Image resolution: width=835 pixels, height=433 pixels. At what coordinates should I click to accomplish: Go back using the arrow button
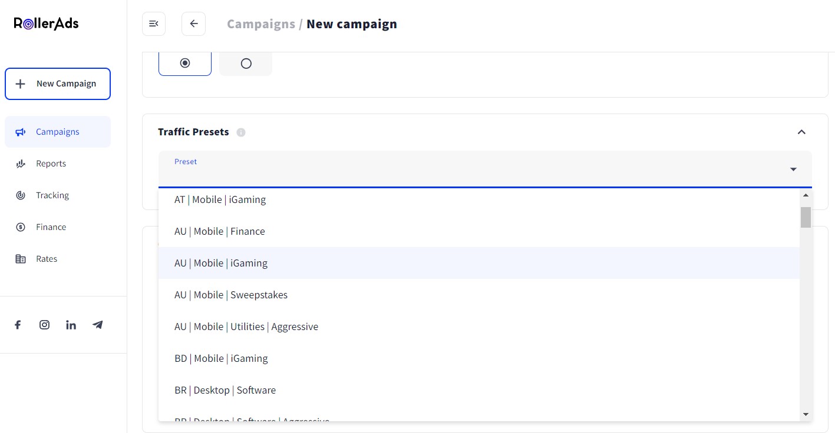click(193, 24)
